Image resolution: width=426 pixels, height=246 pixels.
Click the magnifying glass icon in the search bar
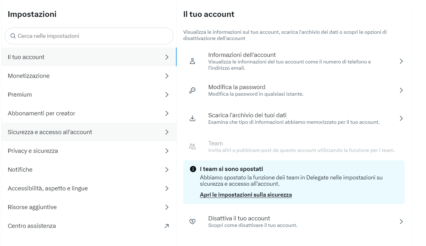tap(13, 36)
